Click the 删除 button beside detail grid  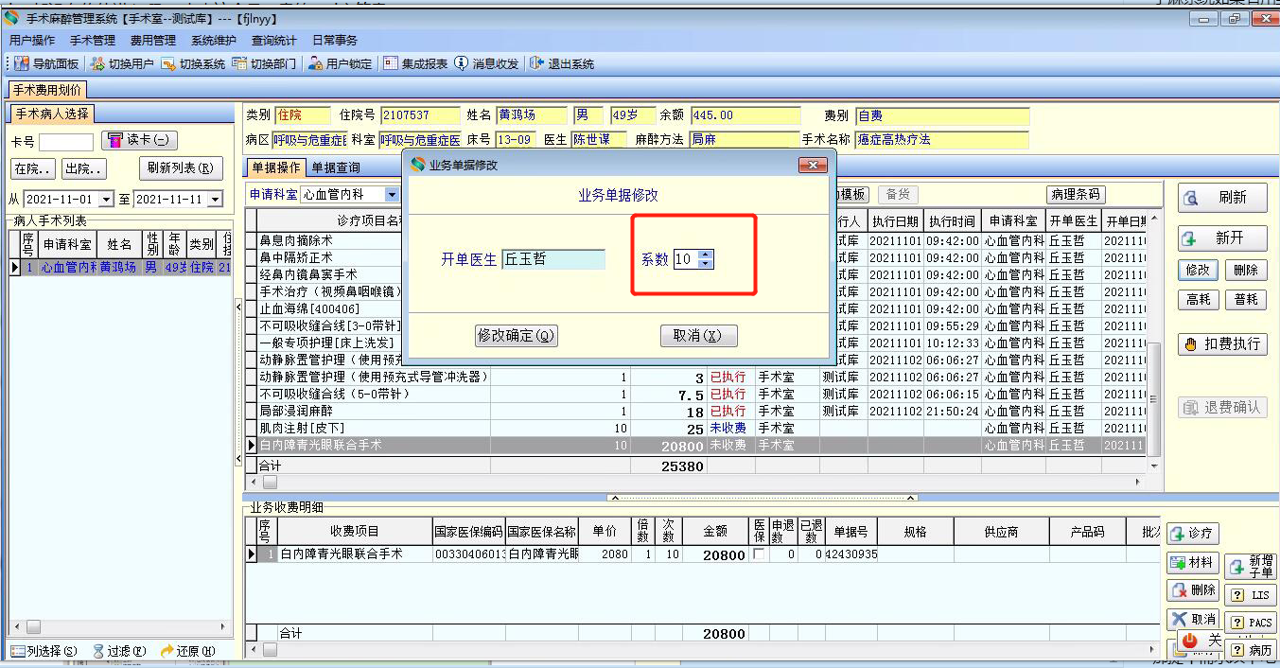(1193, 590)
